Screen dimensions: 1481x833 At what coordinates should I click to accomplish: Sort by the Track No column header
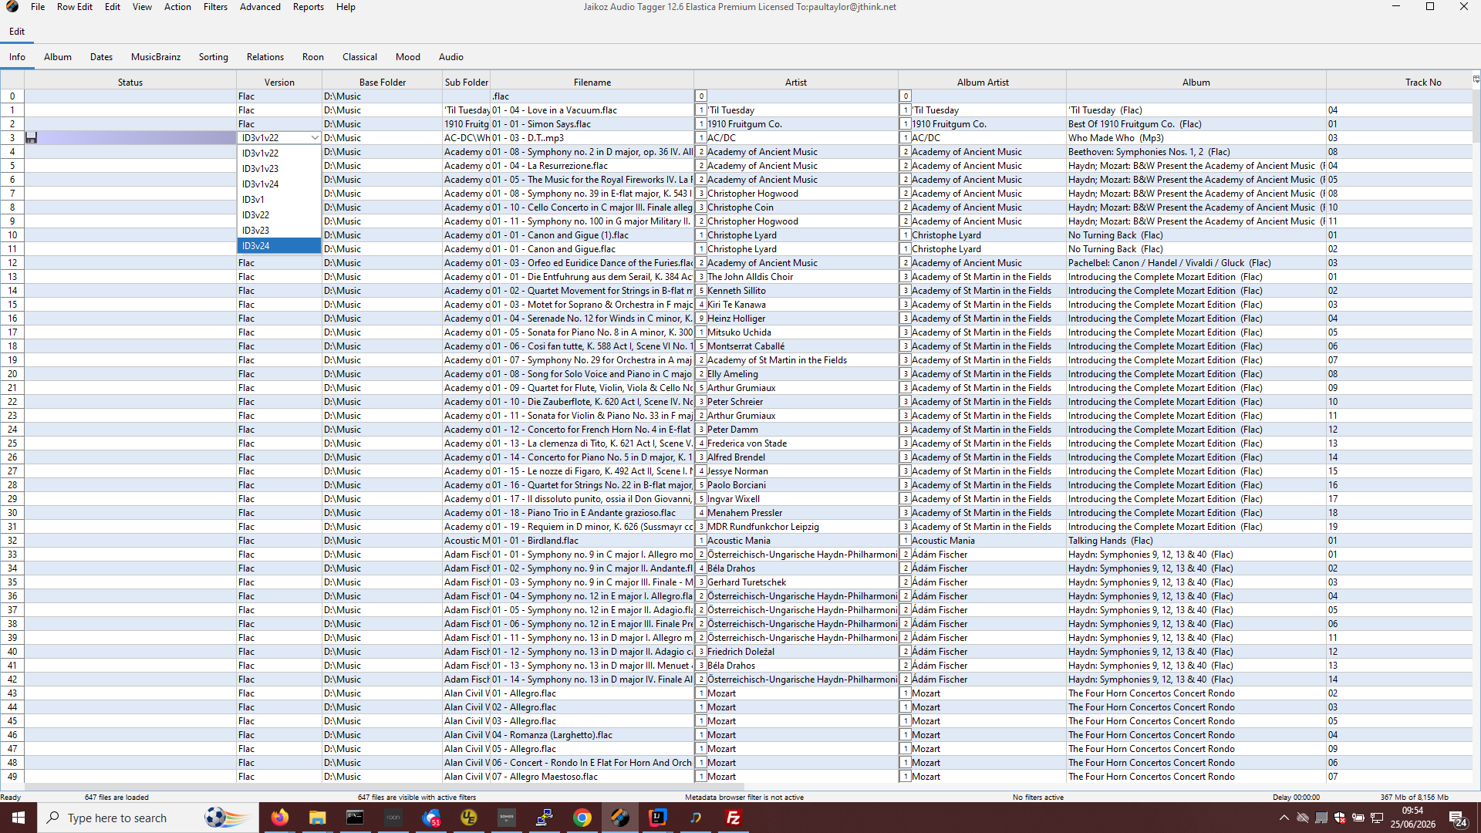[x=1400, y=83]
